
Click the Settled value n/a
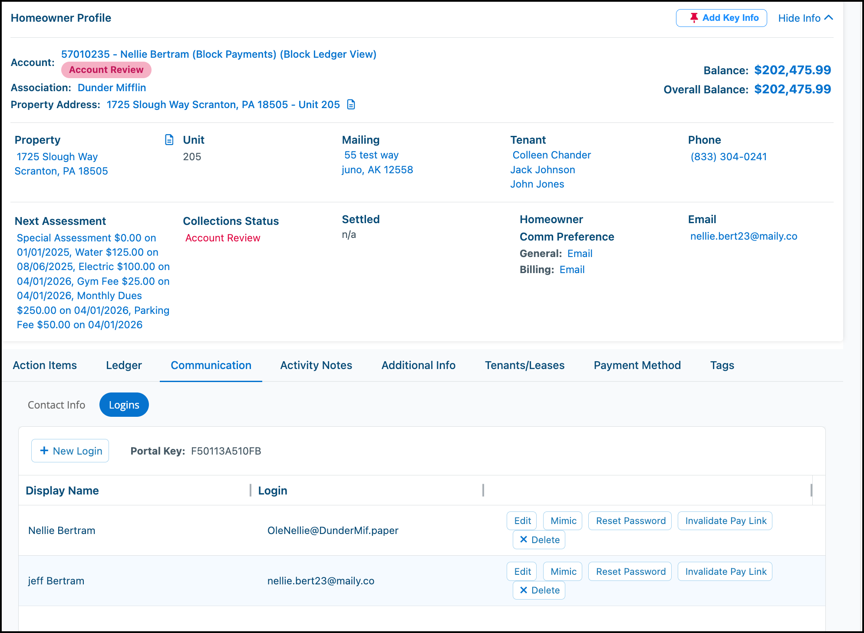click(349, 235)
